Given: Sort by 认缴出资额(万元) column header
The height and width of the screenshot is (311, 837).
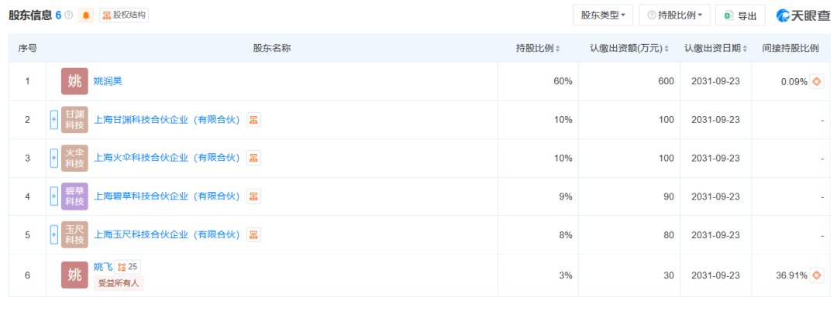Looking at the screenshot, I should pyautogui.click(x=629, y=49).
